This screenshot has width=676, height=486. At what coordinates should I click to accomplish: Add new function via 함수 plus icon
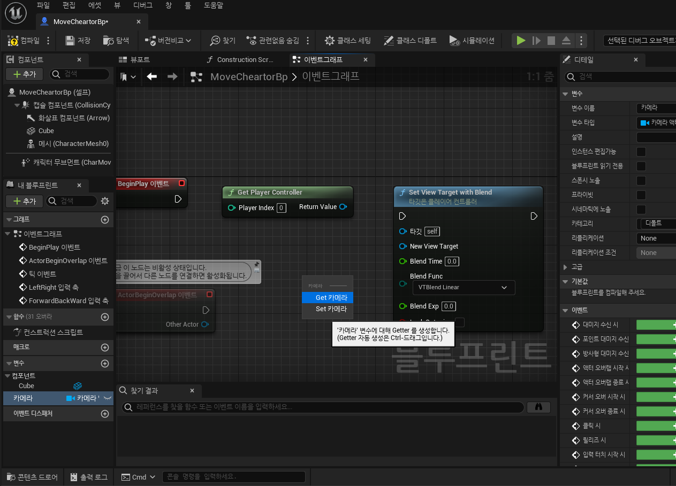coord(105,317)
